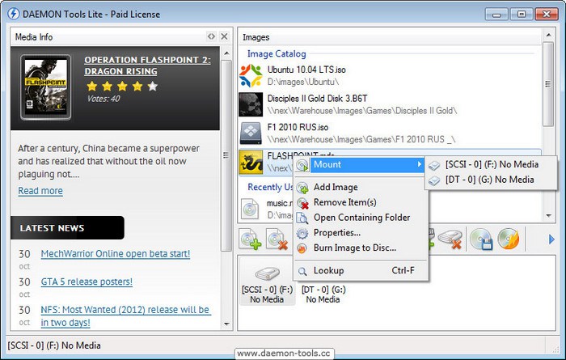
Task: Click the Remove Item(s) red X icon
Action: click(302, 203)
